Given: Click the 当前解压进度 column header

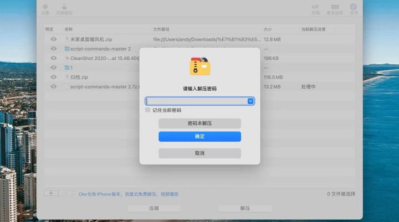Looking at the screenshot, I should pyautogui.click(x=314, y=29).
